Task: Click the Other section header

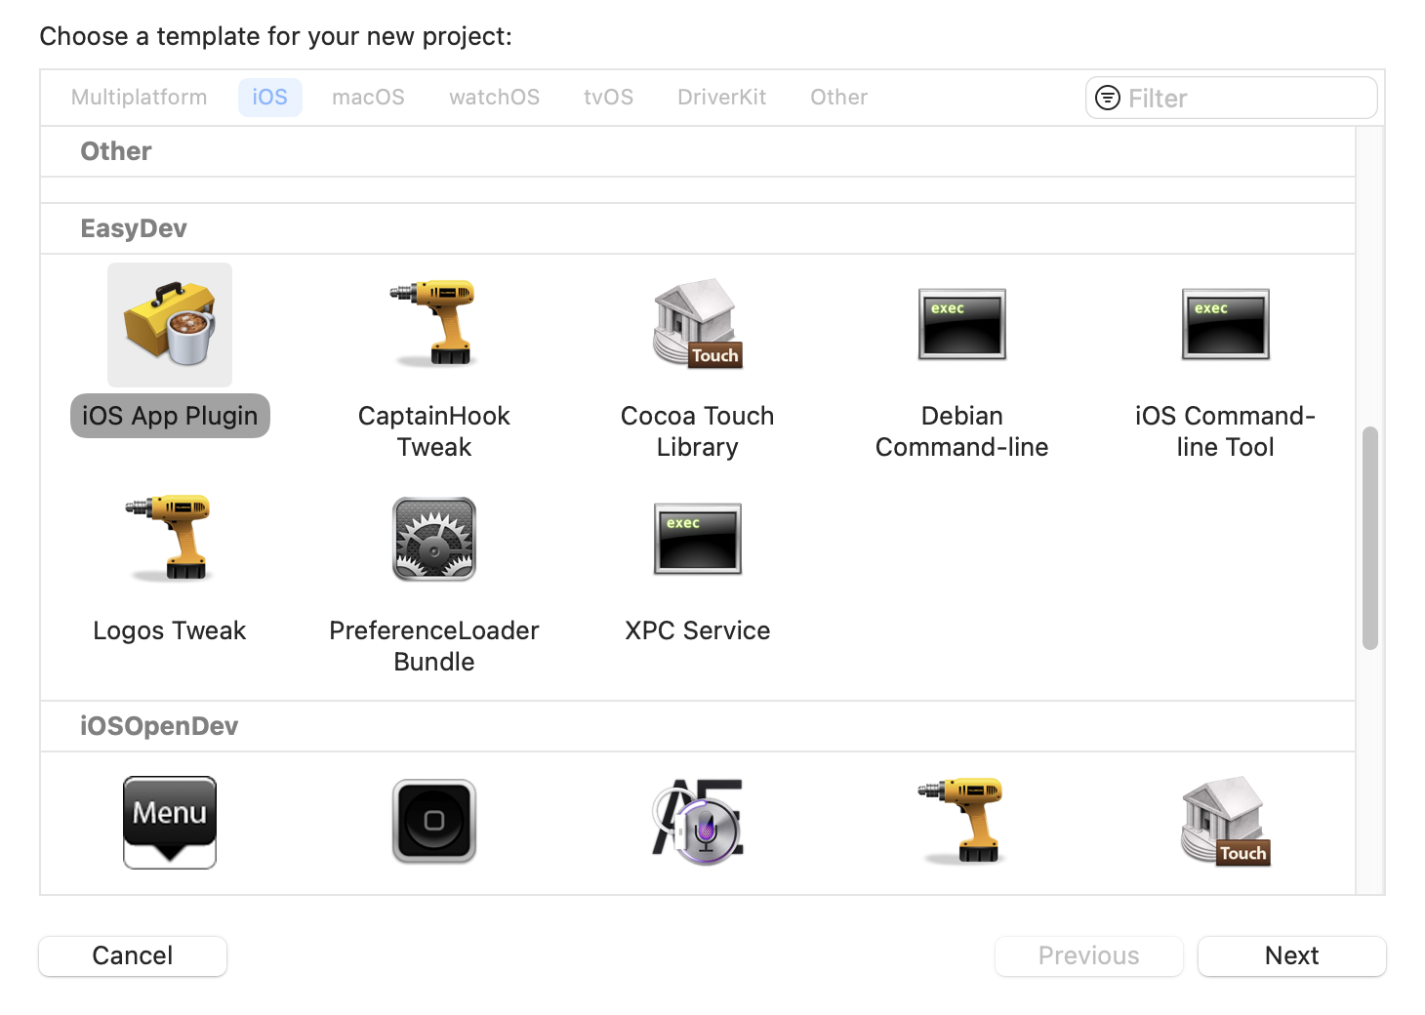Action: [116, 151]
